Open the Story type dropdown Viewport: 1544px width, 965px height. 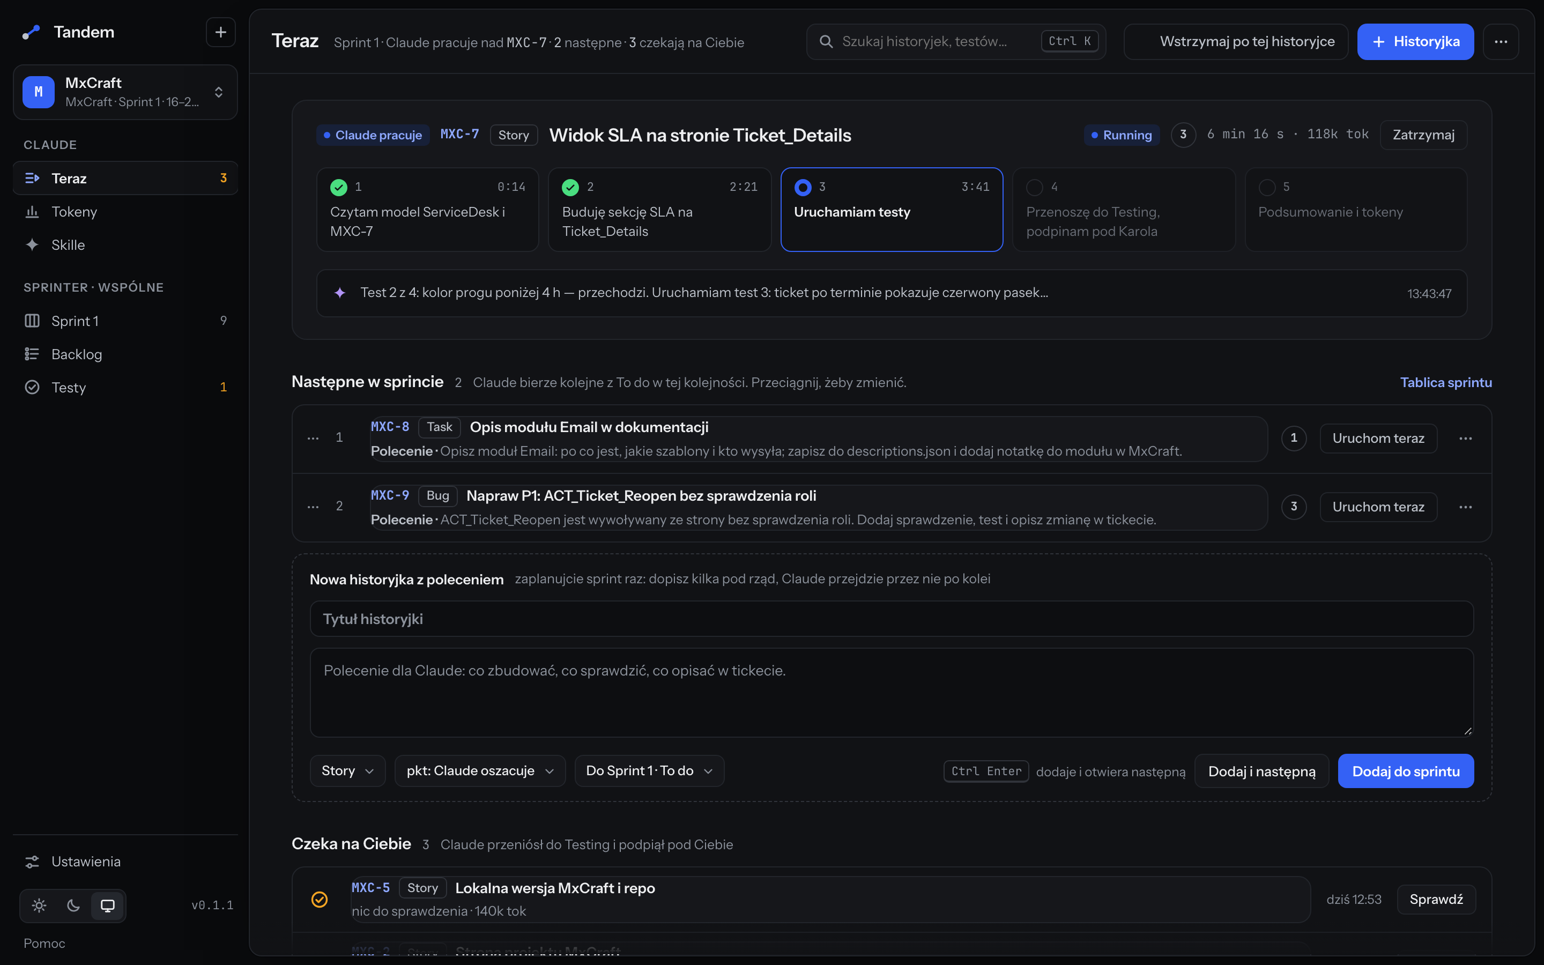coord(348,771)
